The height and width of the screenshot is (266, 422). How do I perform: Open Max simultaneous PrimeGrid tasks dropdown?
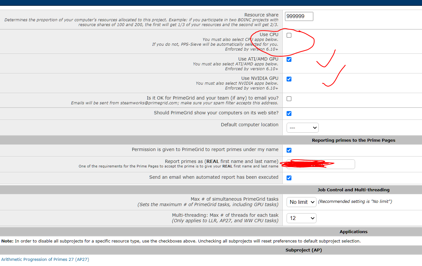[x=301, y=202]
